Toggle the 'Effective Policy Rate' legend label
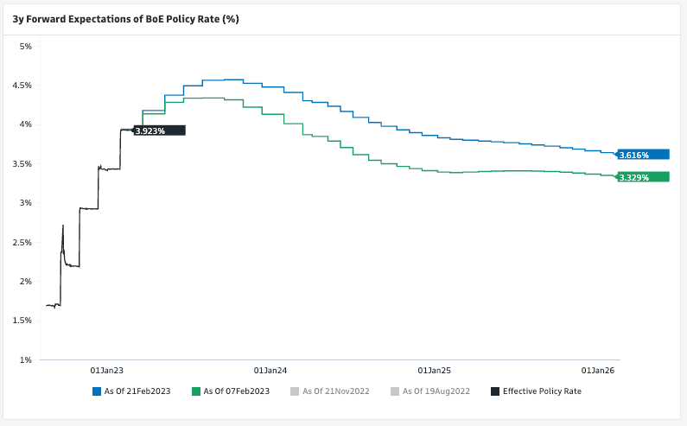 click(x=542, y=391)
